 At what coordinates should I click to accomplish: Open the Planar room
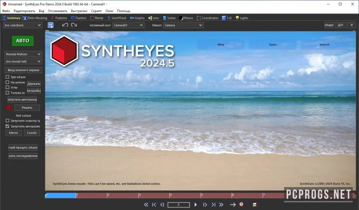tap(97, 18)
